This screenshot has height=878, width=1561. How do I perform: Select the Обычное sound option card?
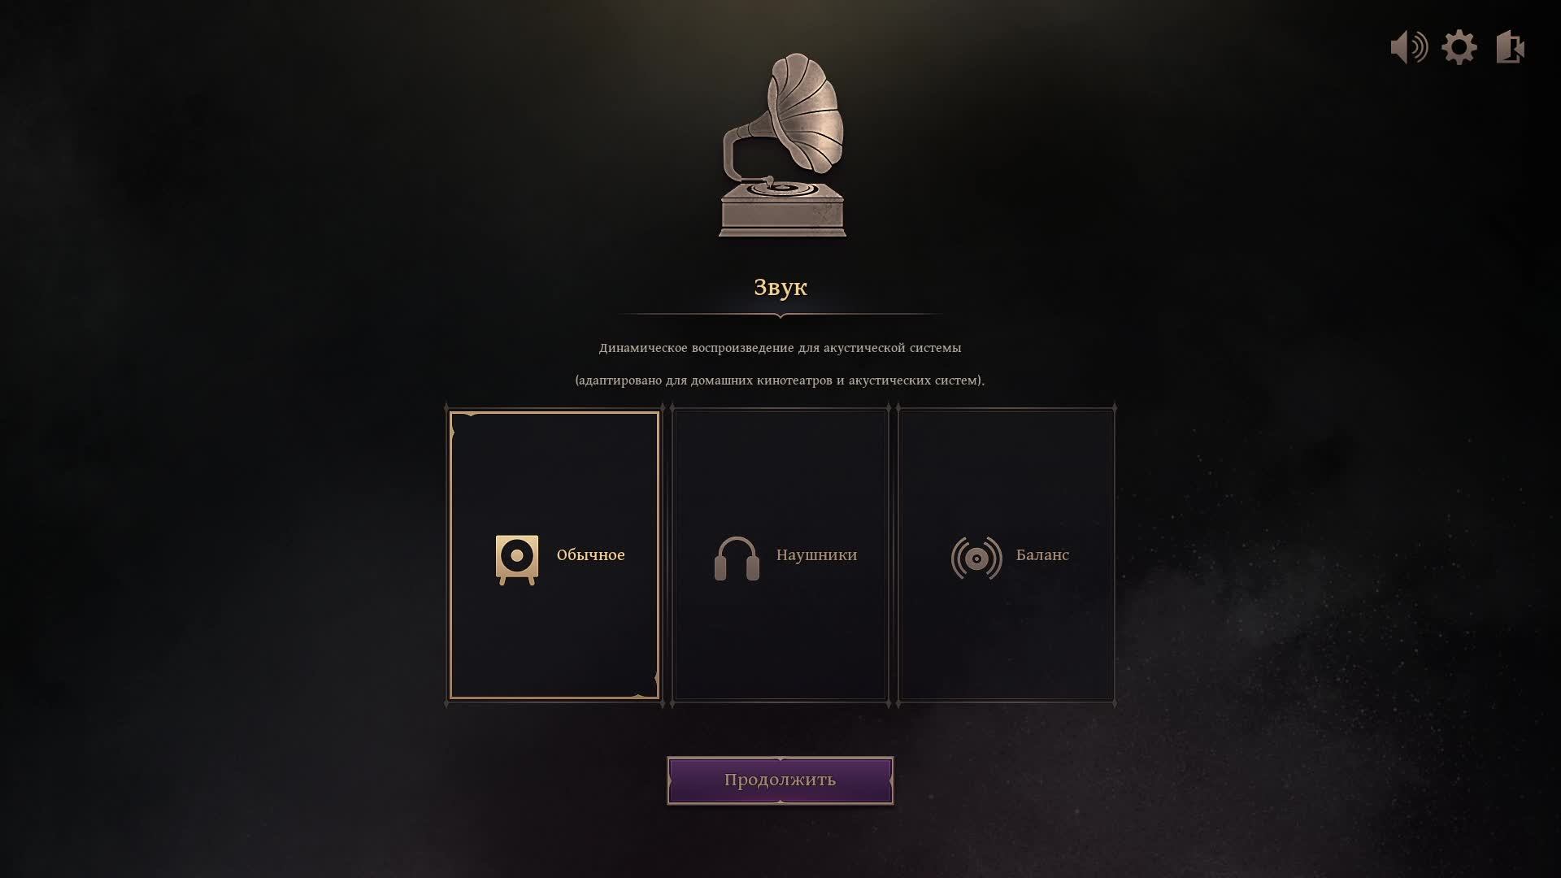coord(554,555)
